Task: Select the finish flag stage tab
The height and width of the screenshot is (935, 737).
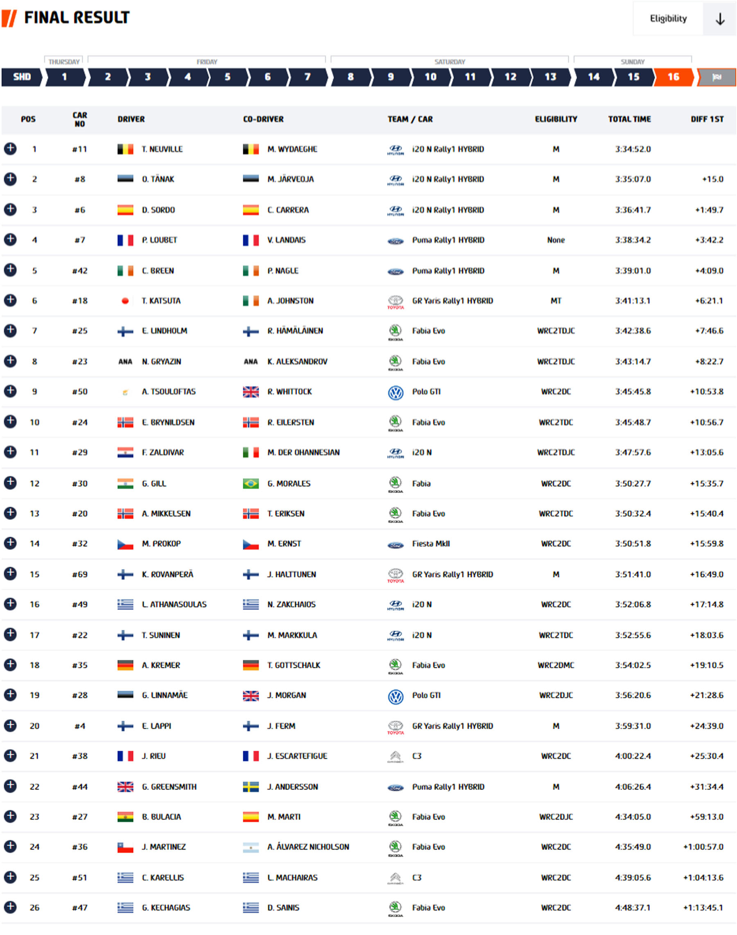Action: pos(716,77)
